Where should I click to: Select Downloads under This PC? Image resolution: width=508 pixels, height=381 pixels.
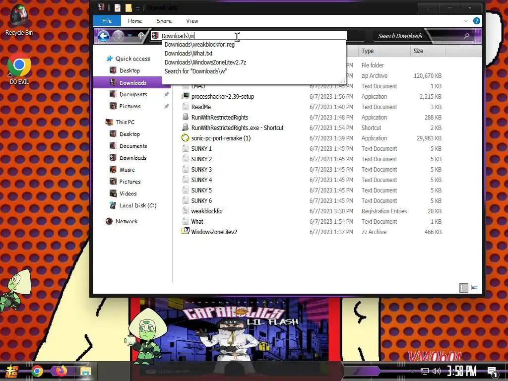pyautogui.click(x=133, y=158)
